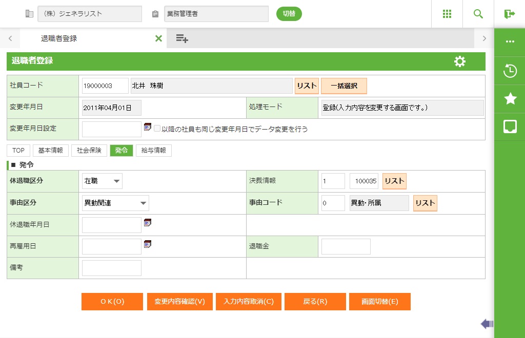525x338 pixels.
Task: Switch to the 給与情報 tab
Action: point(153,151)
